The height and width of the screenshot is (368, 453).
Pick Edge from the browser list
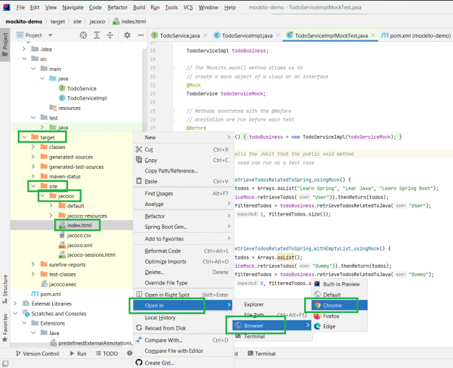click(329, 327)
